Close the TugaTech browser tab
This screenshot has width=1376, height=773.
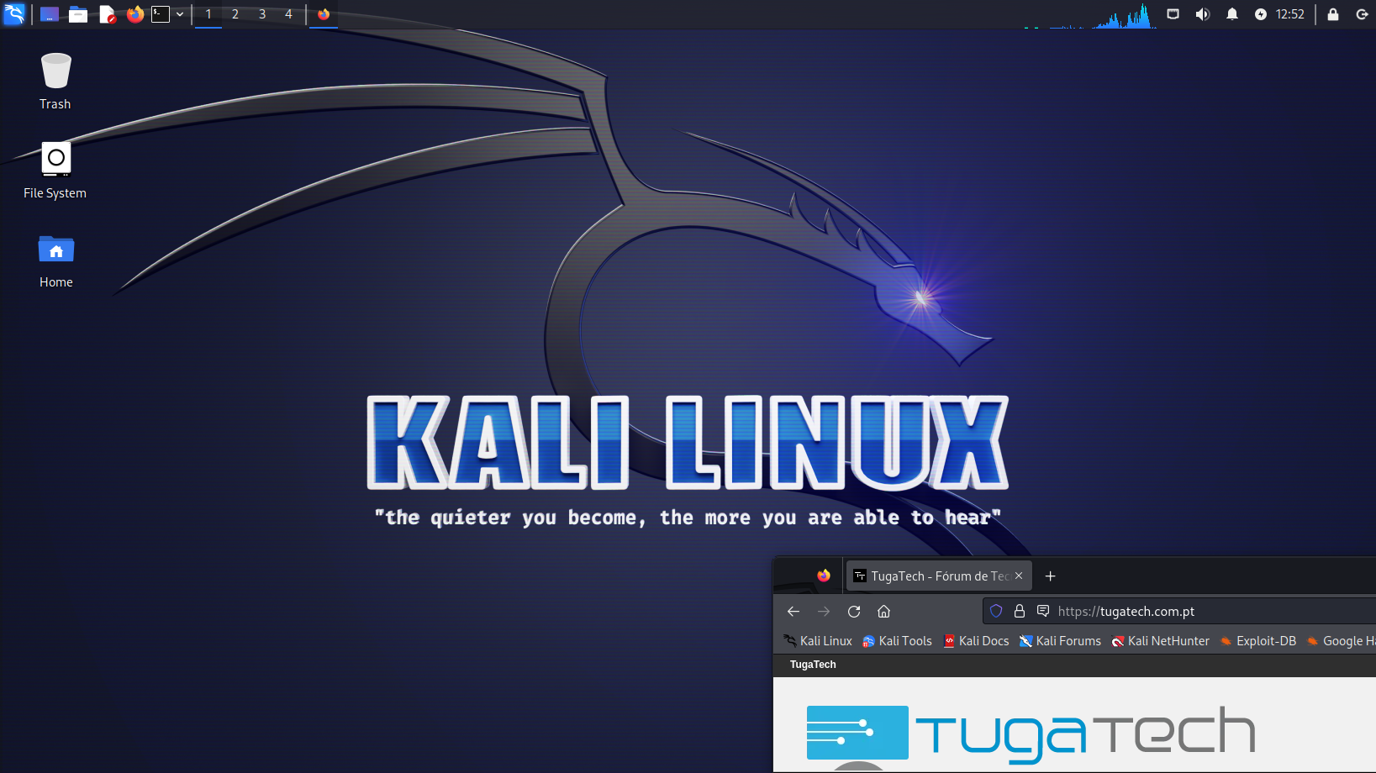1019,576
